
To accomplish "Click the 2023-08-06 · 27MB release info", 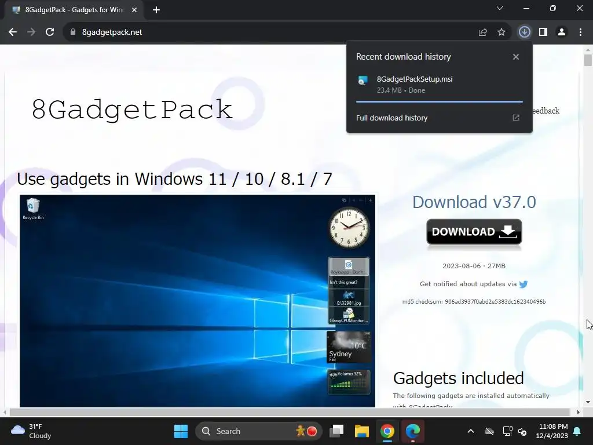I will 474,266.
